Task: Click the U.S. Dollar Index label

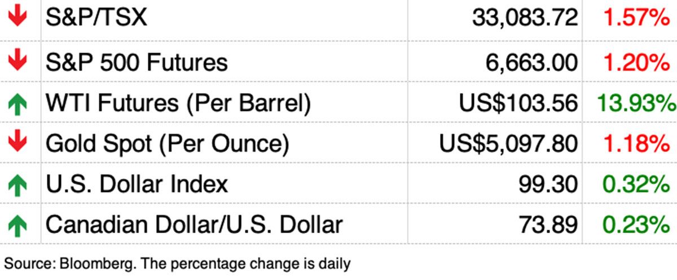Action: [137, 185]
